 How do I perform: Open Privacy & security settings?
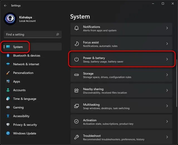pos(33,125)
